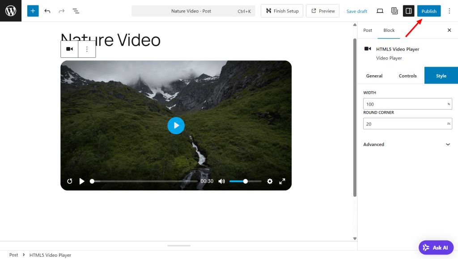The width and height of the screenshot is (458, 259).
Task: Open the top-right editor options menu
Action: [449, 11]
